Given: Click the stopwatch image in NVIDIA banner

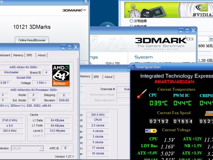Looking at the screenshot, I should (x=134, y=11).
